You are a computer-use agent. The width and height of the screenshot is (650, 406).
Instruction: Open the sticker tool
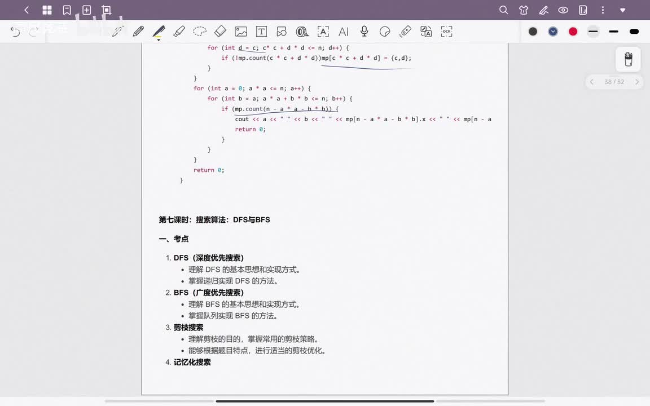pyautogui.click(x=385, y=32)
